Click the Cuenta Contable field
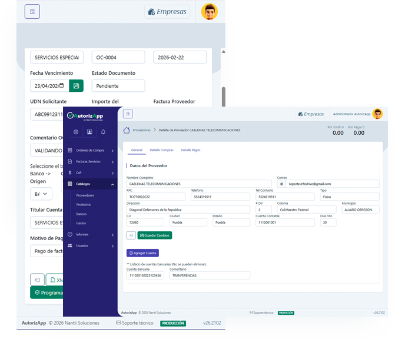The width and height of the screenshot is (395, 339). (x=285, y=222)
